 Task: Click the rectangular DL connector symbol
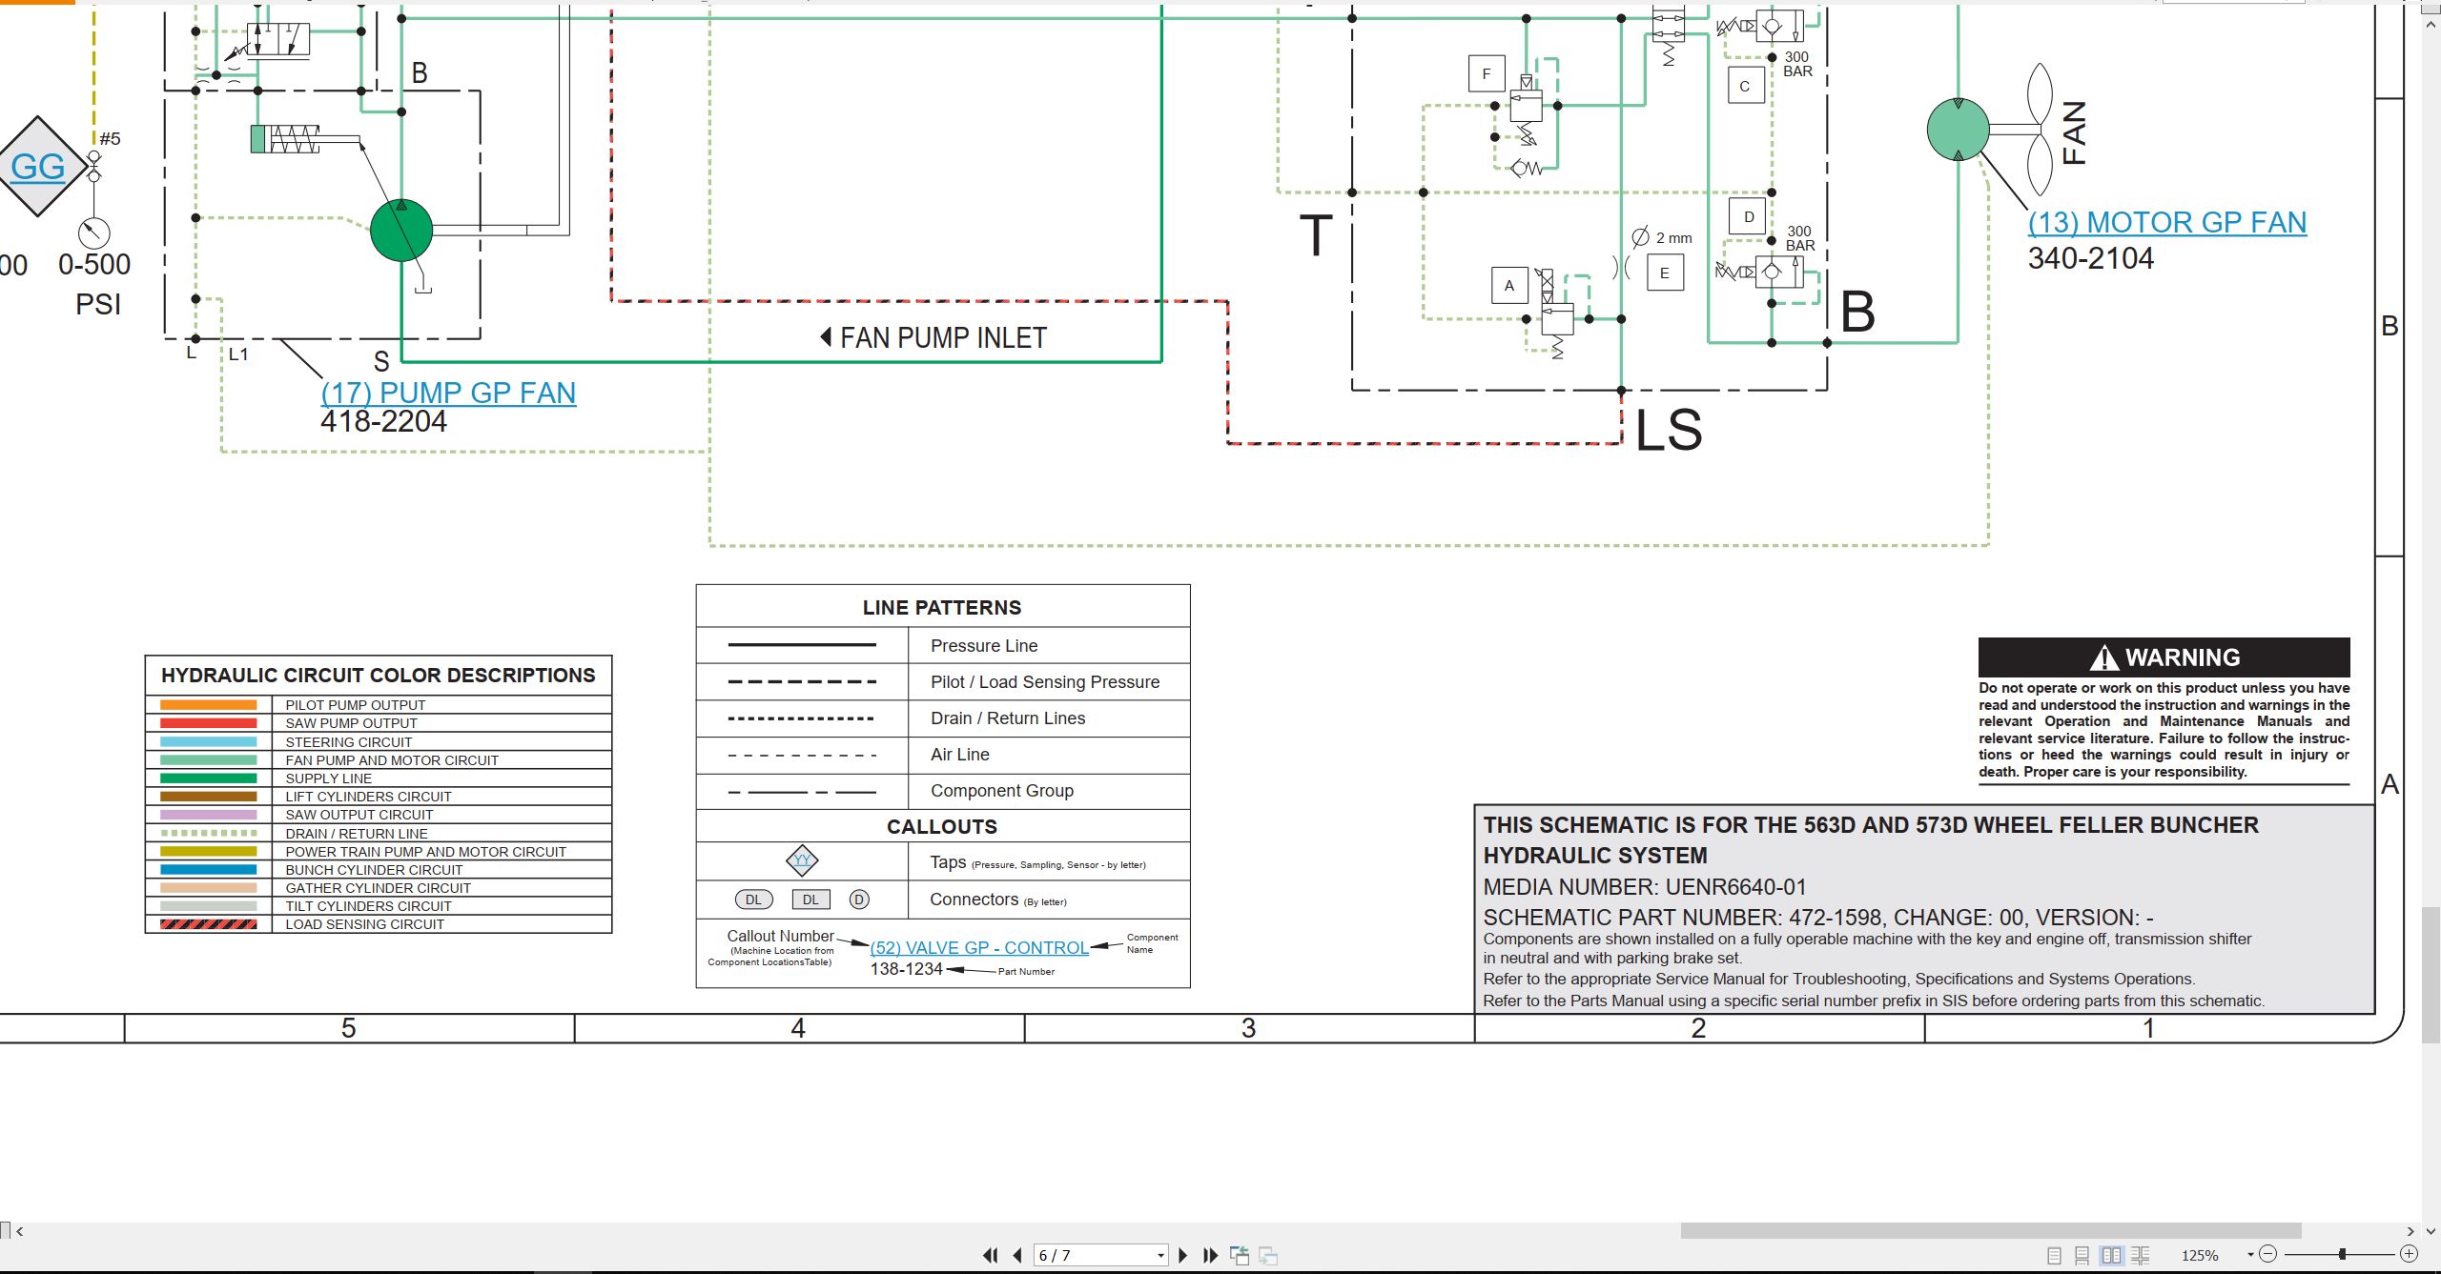tap(810, 900)
